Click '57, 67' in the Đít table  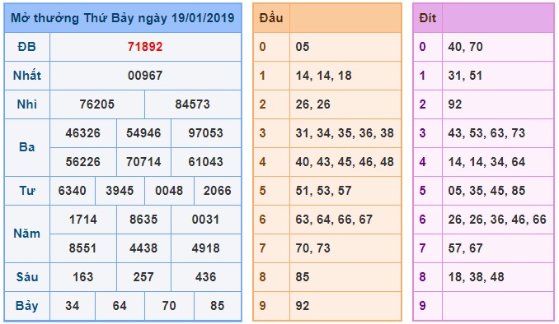click(x=466, y=248)
